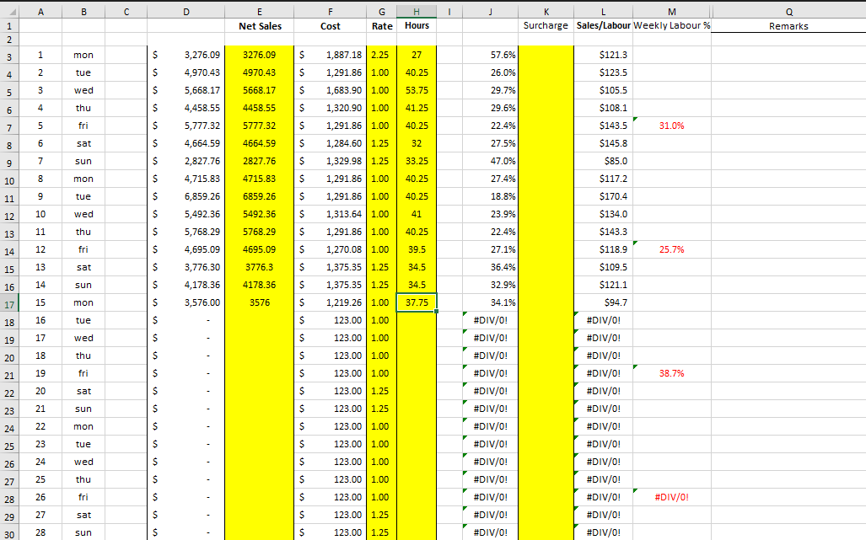
Task: Select the hours cell 33.25
Action: click(x=417, y=161)
